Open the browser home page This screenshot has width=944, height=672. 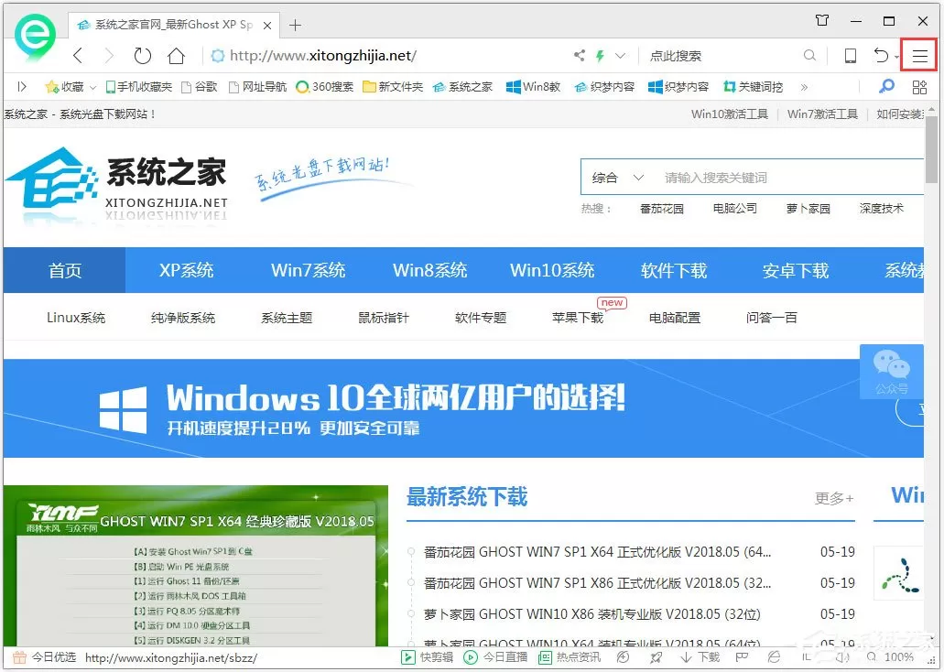point(176,56)
